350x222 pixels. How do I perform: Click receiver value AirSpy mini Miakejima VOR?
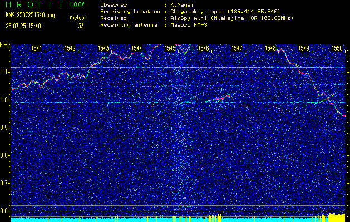click(x=231, y=18)
